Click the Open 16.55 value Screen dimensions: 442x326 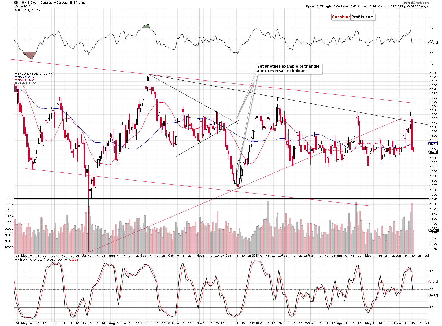pos(314,6)
